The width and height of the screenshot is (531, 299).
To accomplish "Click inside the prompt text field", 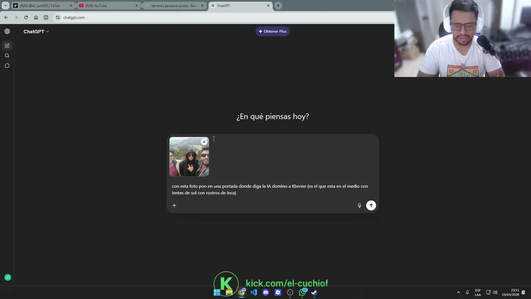I will pos(273,189).
